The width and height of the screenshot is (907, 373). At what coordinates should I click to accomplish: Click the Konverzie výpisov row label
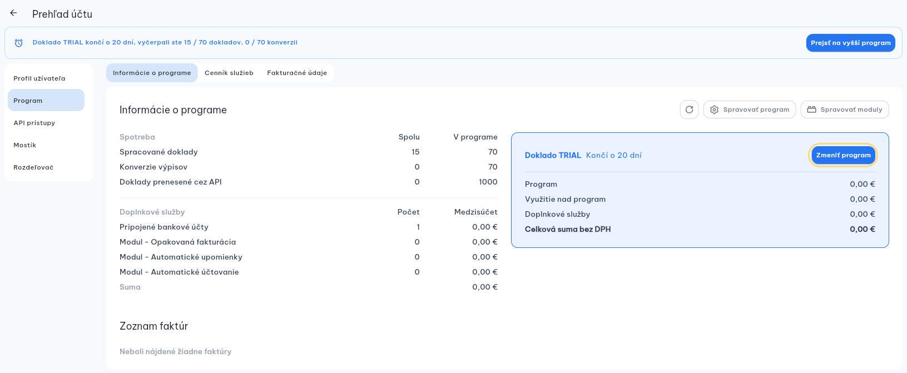point(153,167)
